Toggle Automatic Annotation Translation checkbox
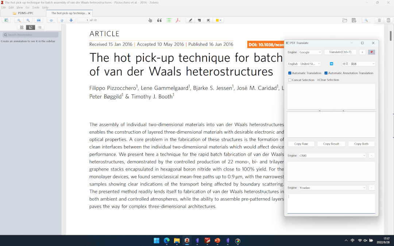The width and height of the screenshot is (394, 246). click(x=326, y=73)
